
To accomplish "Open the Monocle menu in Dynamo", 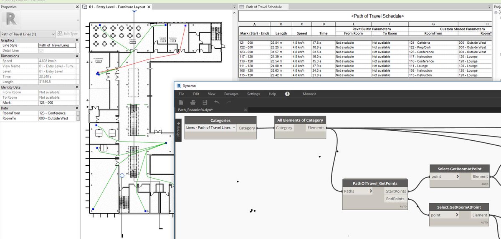I will pyautogui.click(x=309, y=94).
